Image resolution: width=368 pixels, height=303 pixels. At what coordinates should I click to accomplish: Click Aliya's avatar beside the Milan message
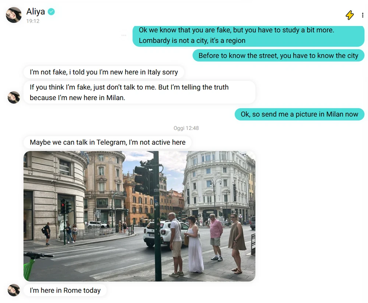click(14, 97)
